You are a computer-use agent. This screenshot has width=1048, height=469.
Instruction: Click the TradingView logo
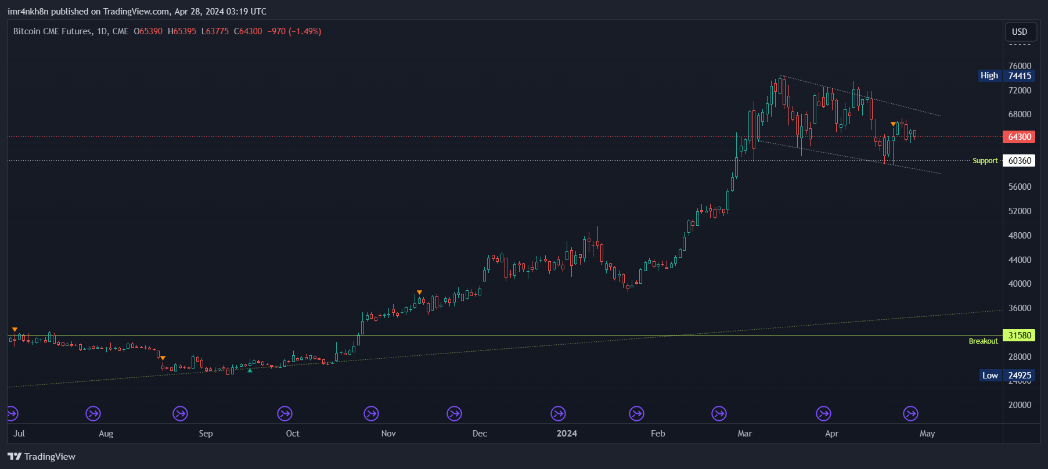41,456
